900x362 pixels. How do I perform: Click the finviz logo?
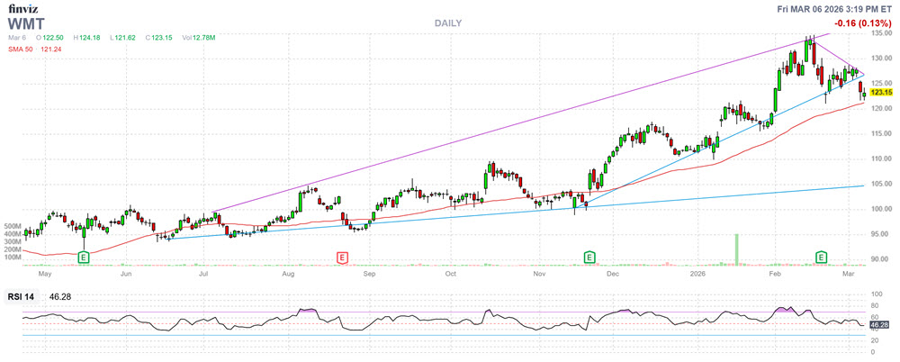point(23,8)
